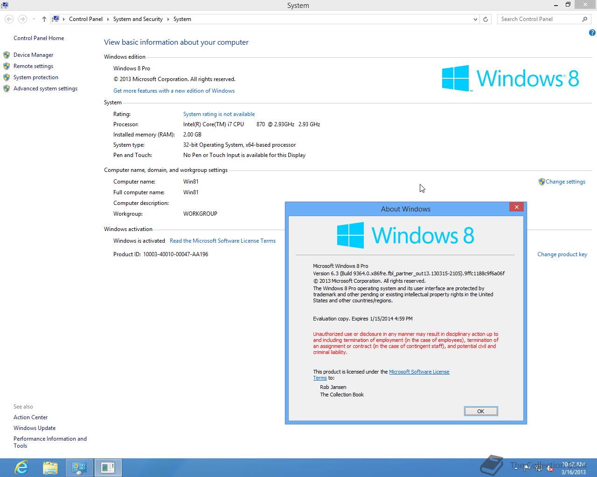Click the search magnifier icon

click(584, 19)
